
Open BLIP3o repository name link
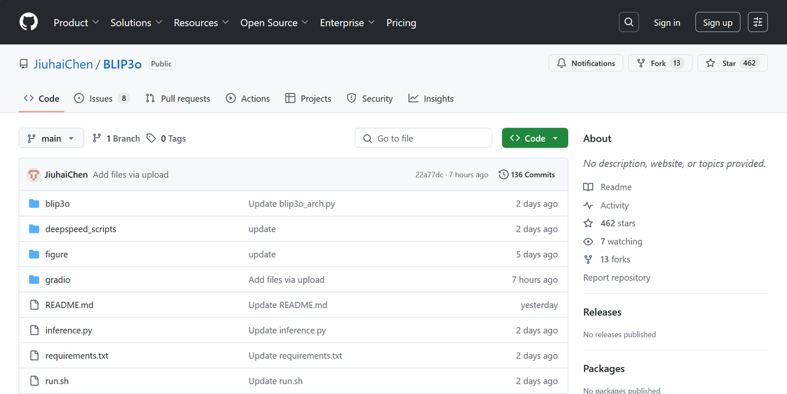click(x=122, y=64)
